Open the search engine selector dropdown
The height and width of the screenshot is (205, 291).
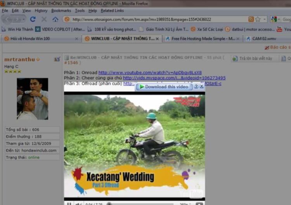pos(279,19)
